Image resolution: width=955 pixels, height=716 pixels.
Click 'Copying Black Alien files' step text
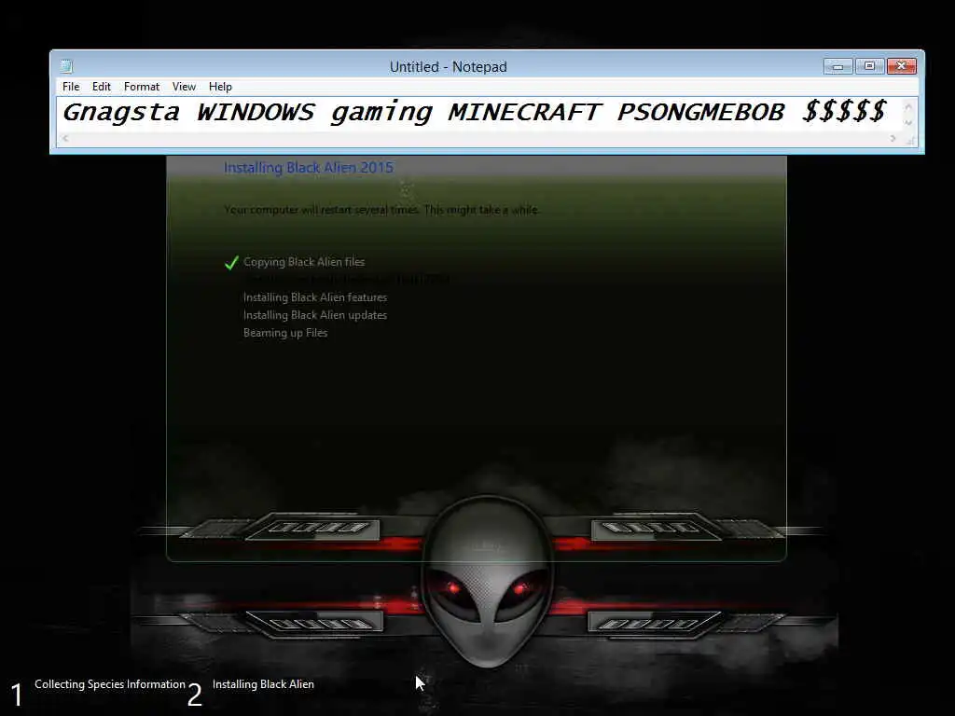click(304, 262)
